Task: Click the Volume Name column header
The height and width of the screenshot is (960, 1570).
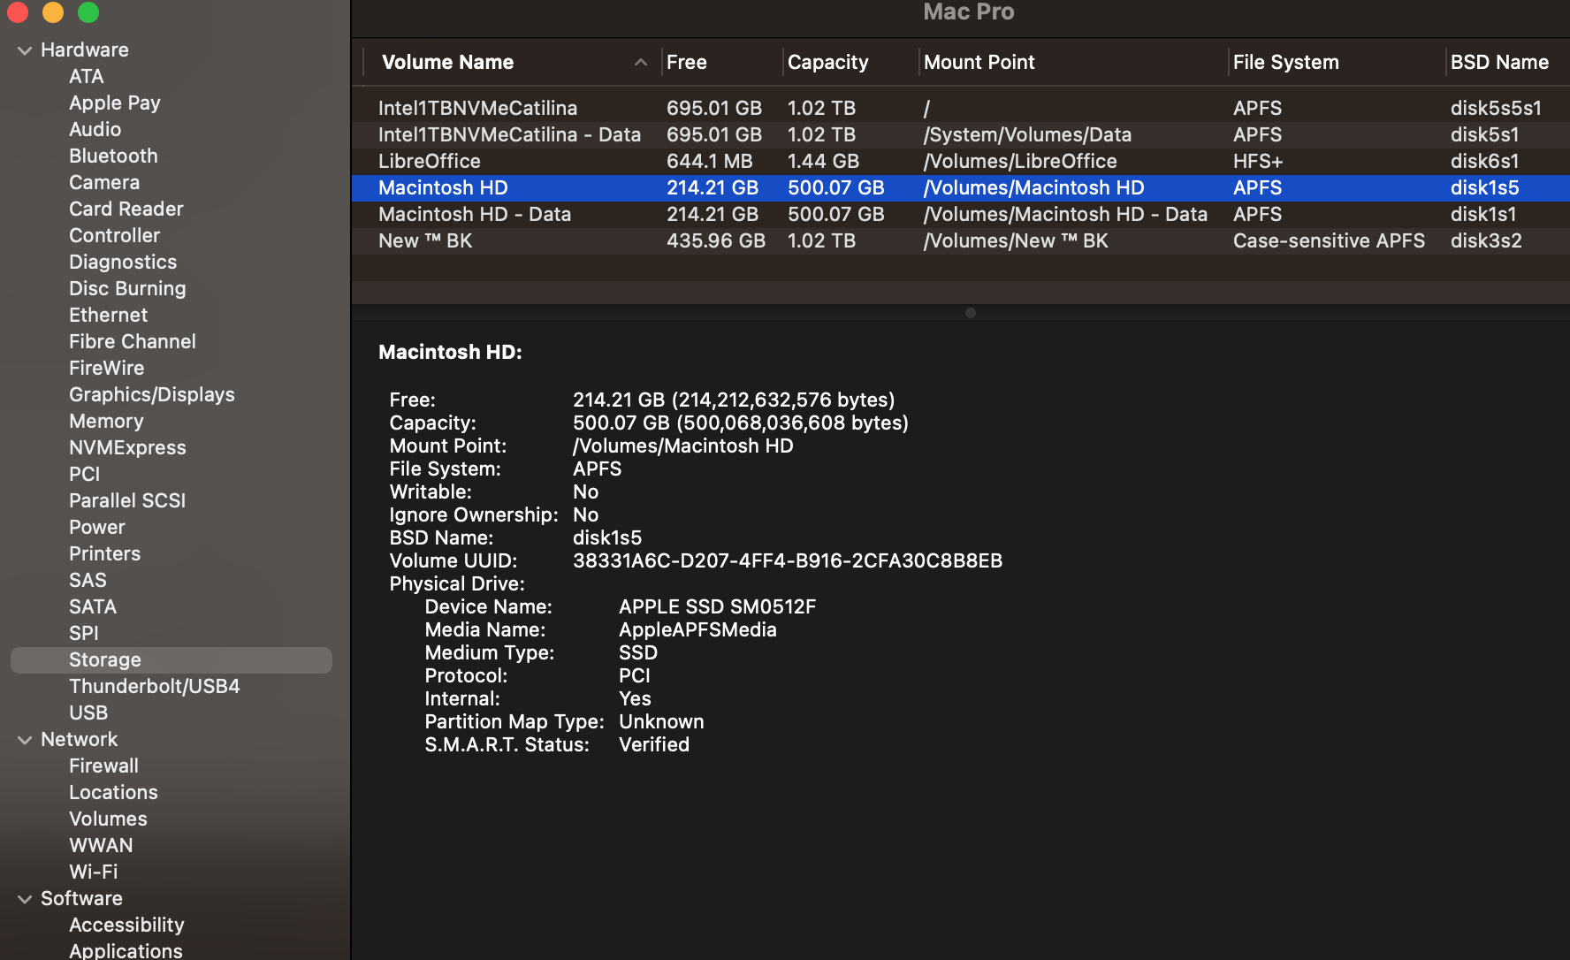Action: (447, 62)
